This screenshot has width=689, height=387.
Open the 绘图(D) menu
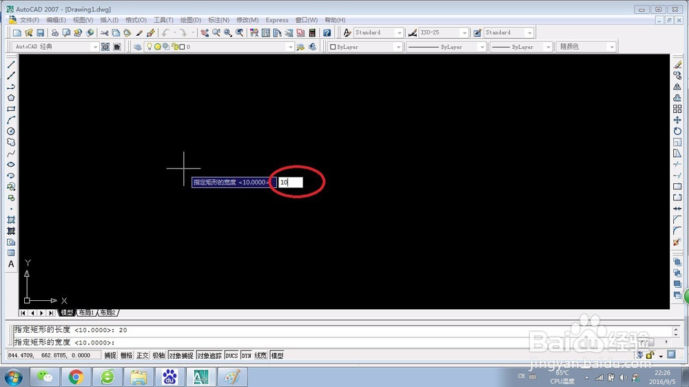(x=190, y=20)
